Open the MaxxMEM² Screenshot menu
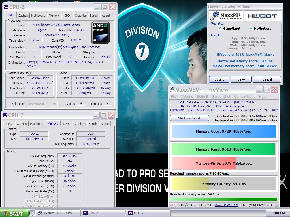This screenshot has width=290, height=217. click(x=221, y=97)
